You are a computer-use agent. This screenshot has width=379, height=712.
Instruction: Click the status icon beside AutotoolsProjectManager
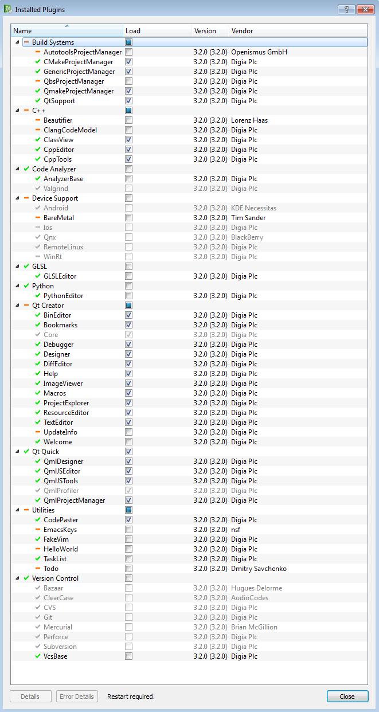tap(38, 52)
